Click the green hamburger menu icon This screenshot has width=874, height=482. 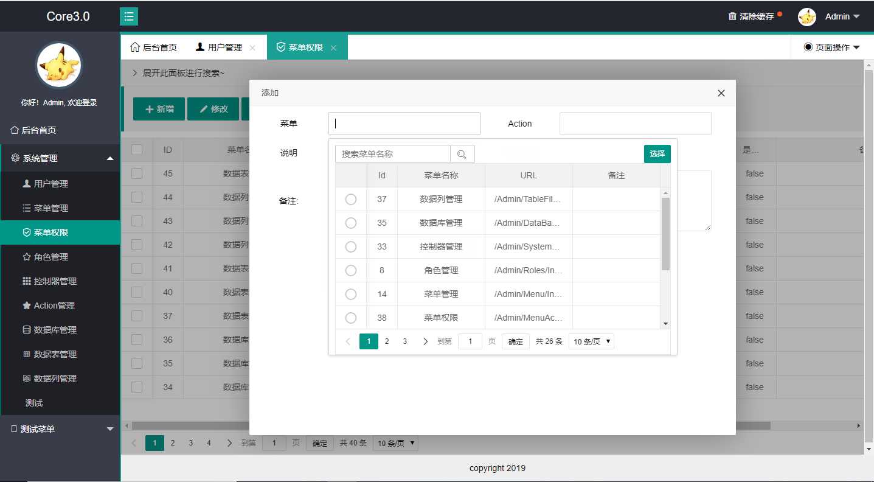(x=128, y=17)
